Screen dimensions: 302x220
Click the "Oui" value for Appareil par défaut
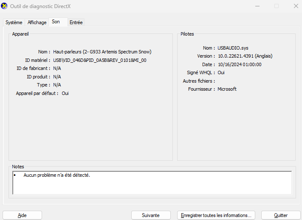point(65,93)
